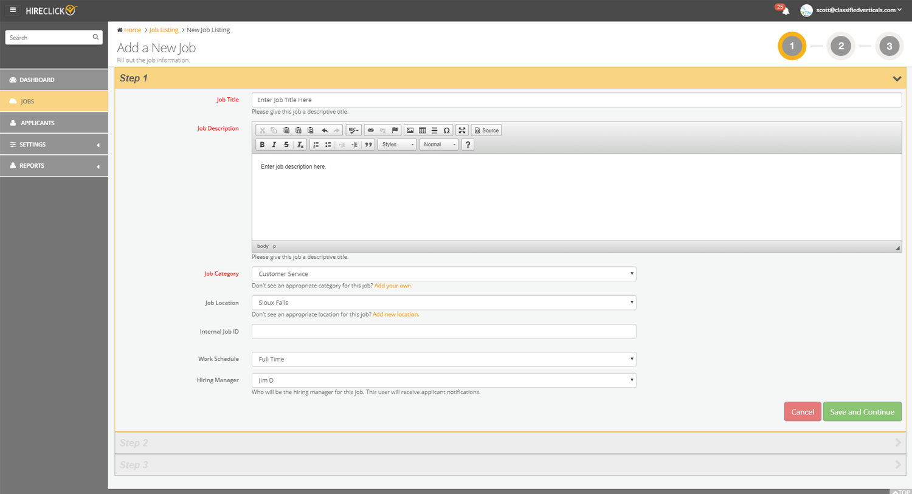Increase indent in the editor

point(354,145)
